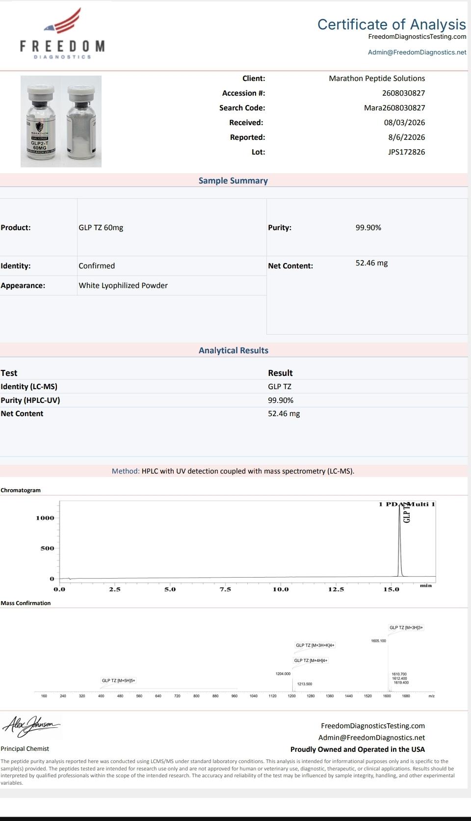Click 99.90% result in Analytical Results table
Screen dimensions: 471x821
pos(281,400)
